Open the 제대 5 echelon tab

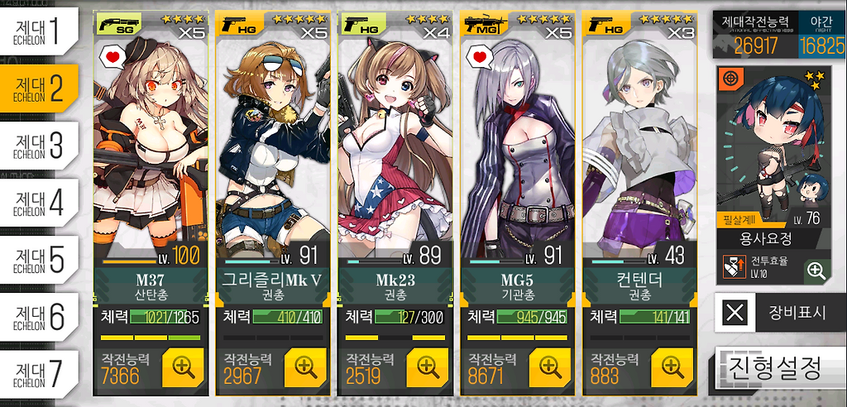tap(39, 260)
